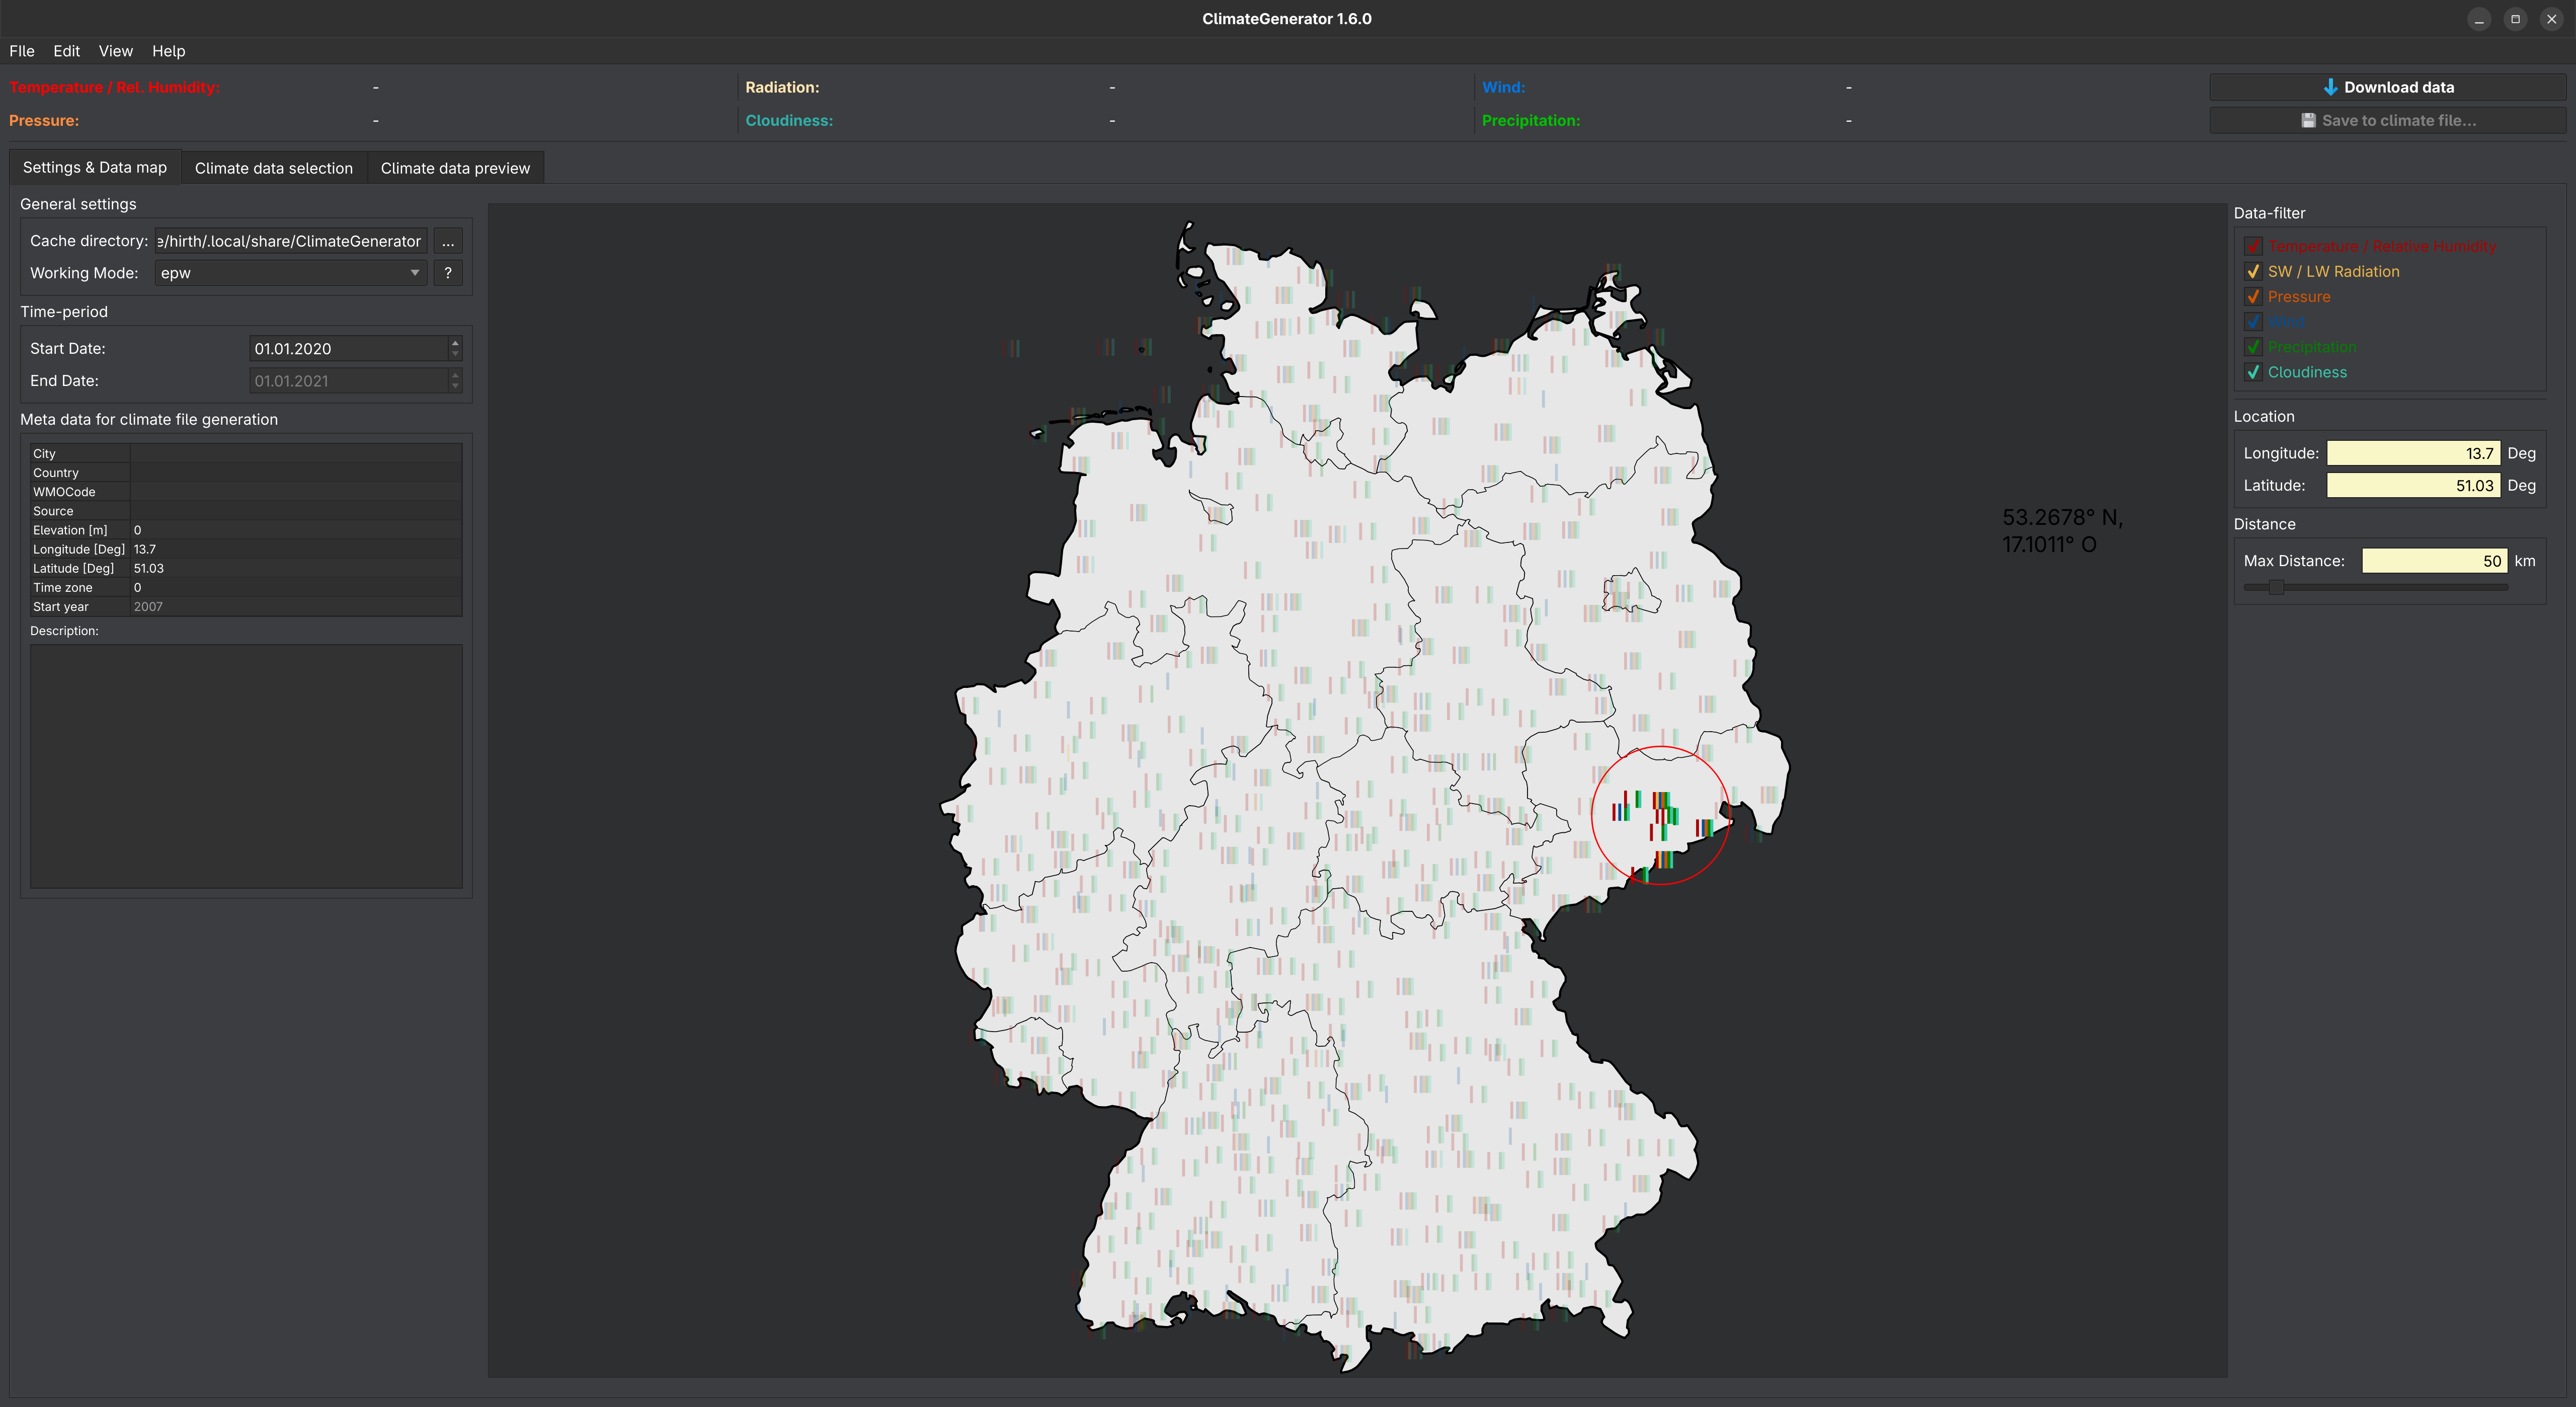Close the ClimateGenerator window
The height and width of the screenshot is (1407, 2576).
2551,19
